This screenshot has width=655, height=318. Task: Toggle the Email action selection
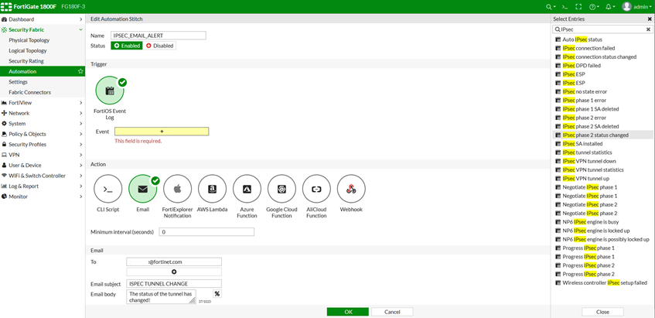coord(142,189)
